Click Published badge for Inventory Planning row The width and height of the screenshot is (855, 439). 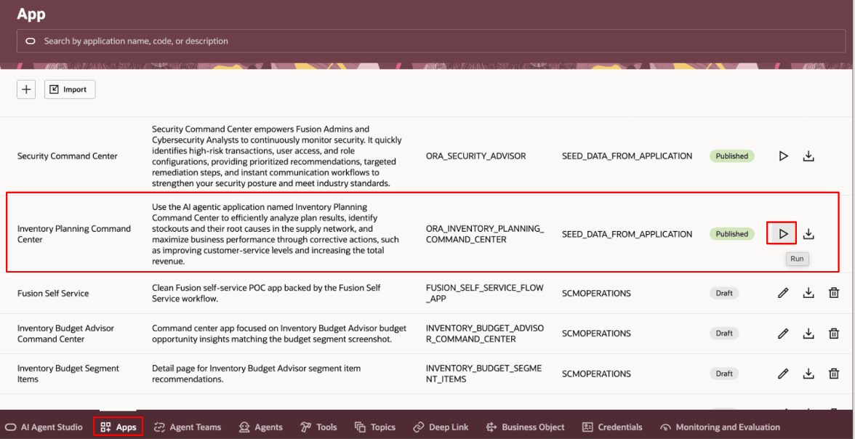point(731,234)
